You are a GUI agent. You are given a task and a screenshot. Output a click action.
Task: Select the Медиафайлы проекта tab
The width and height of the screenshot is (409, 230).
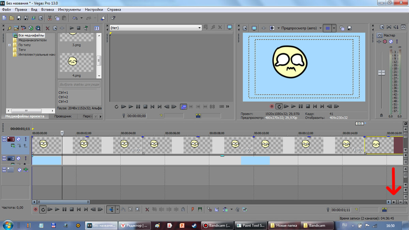point(25,116)
